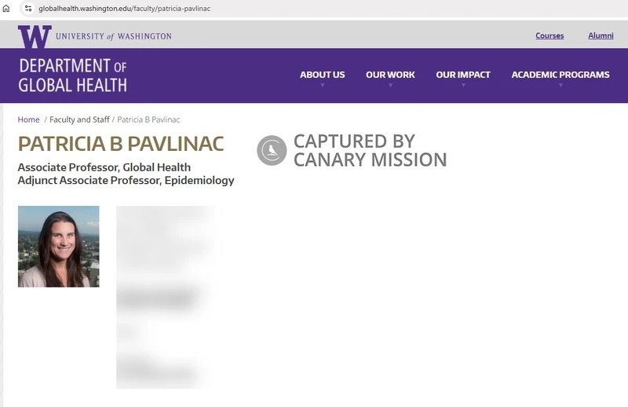This screenshot has height=407, width=628.
Task: Click the URL address bar text
Action: coord(124,9)
